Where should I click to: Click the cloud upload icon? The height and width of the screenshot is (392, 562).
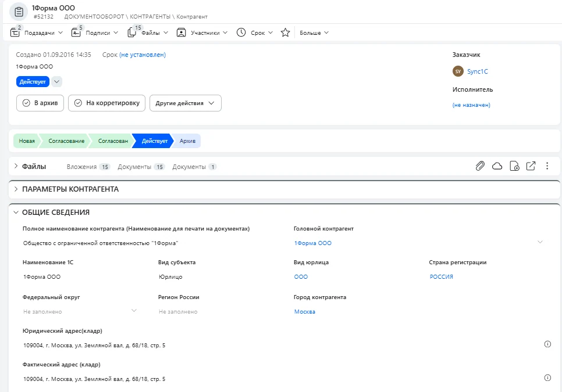coord(497,166)
